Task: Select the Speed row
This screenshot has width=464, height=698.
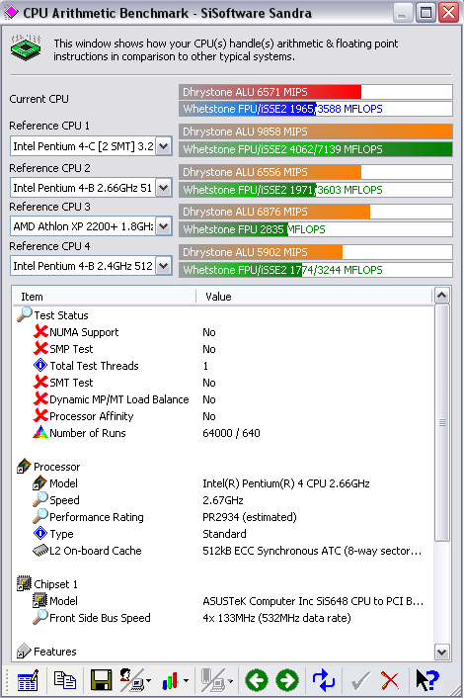Action: click(x=223, y=500)
